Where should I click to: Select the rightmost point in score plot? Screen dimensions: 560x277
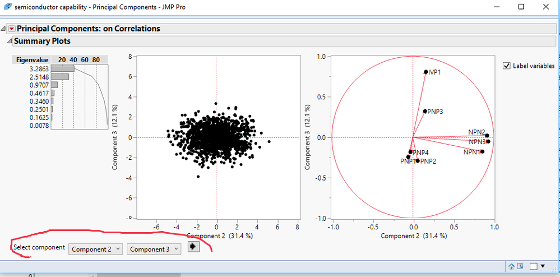click(269, 142)
